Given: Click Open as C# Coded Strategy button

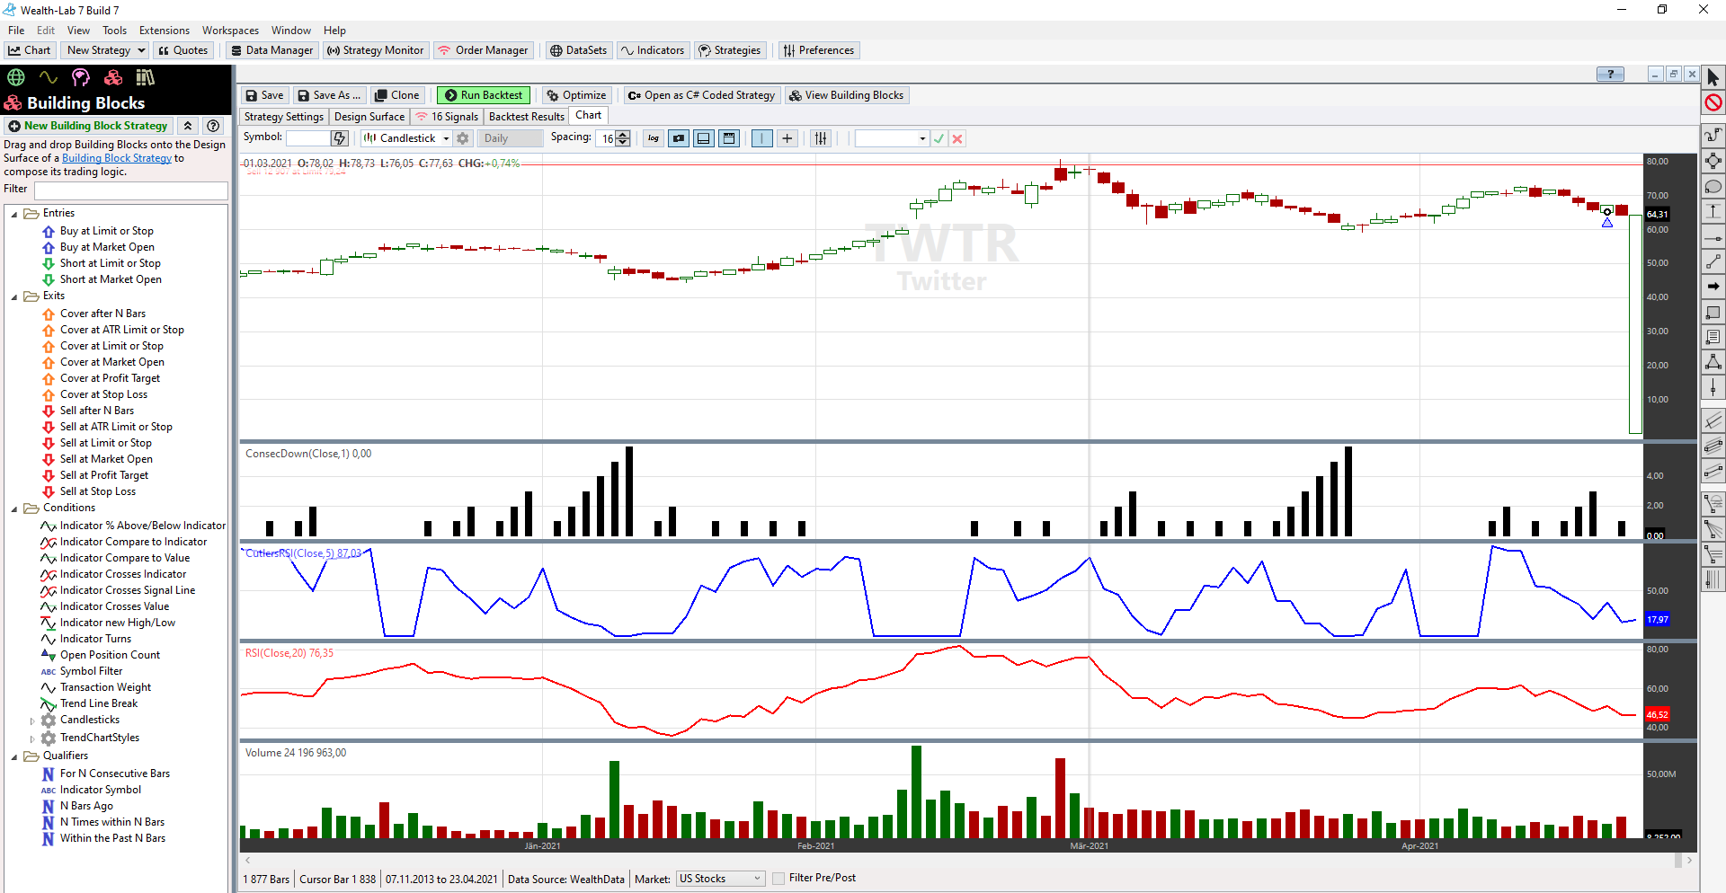Looking at the screenshot, I should [x=701, y=95].
